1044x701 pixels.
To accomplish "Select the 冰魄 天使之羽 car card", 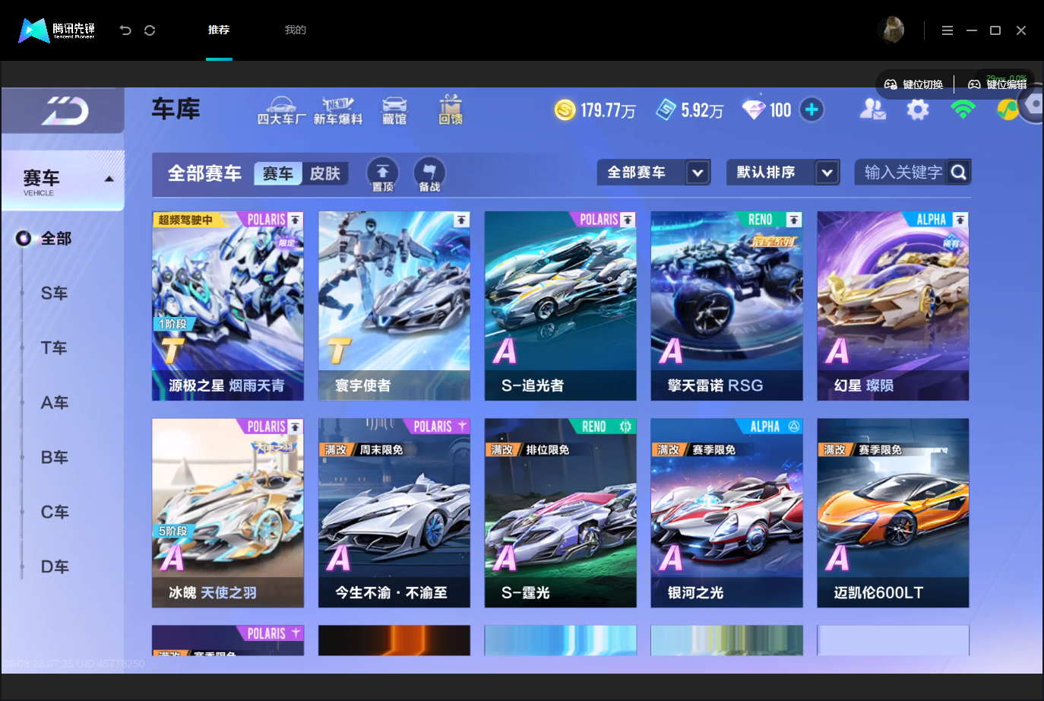I will coord(228,513).
